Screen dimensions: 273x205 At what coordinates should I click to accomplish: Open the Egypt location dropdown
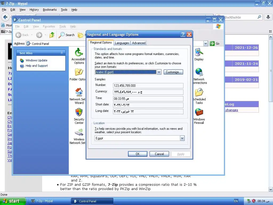(182, 138)
